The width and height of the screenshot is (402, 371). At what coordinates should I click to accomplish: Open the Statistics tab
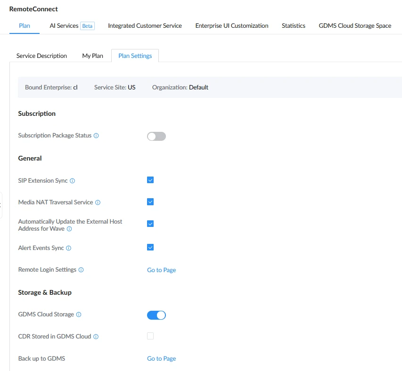tap(294, 25)
